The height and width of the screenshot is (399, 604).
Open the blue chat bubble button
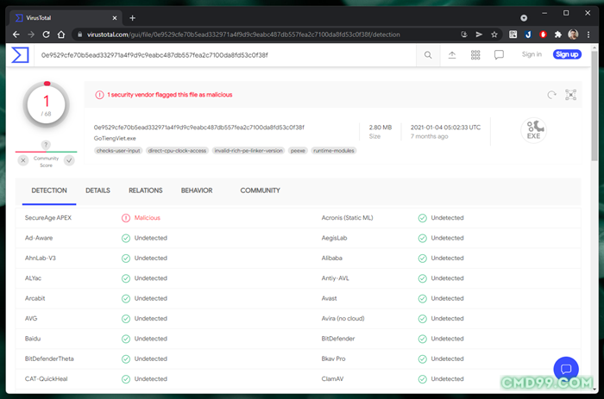(566, 370)
